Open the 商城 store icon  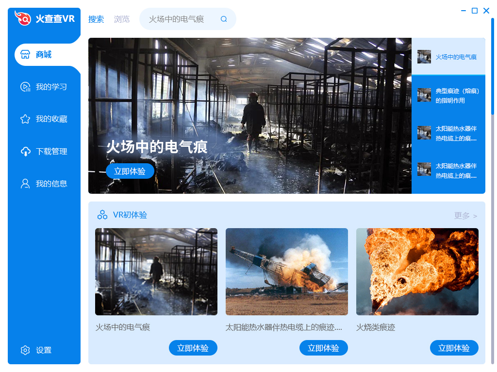25,54
